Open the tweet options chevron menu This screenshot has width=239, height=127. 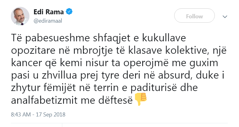225,16
